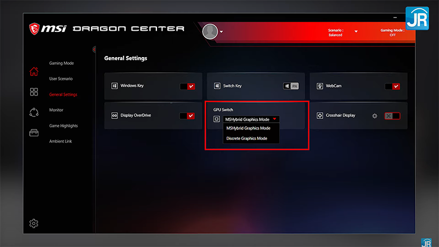
Task: Open User Scenario menu item
Action: 61,78
